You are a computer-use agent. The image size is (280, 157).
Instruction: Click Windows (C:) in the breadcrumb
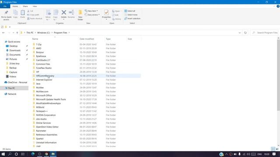pyautogui.click(x=43, y=33)
